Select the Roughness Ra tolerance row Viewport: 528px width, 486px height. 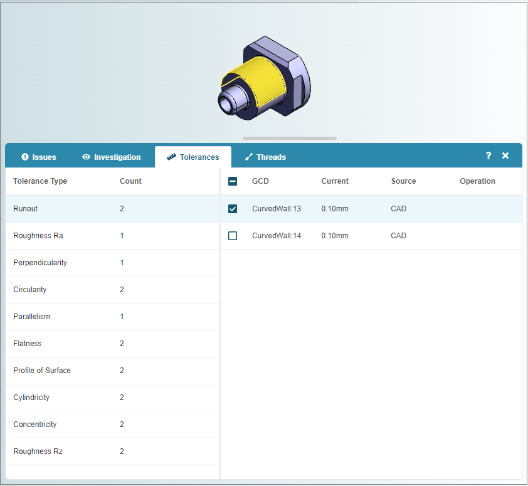[x=112, y=236]
